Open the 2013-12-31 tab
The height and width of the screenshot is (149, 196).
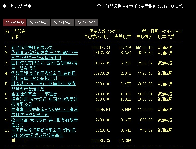(x=63, y=23)
